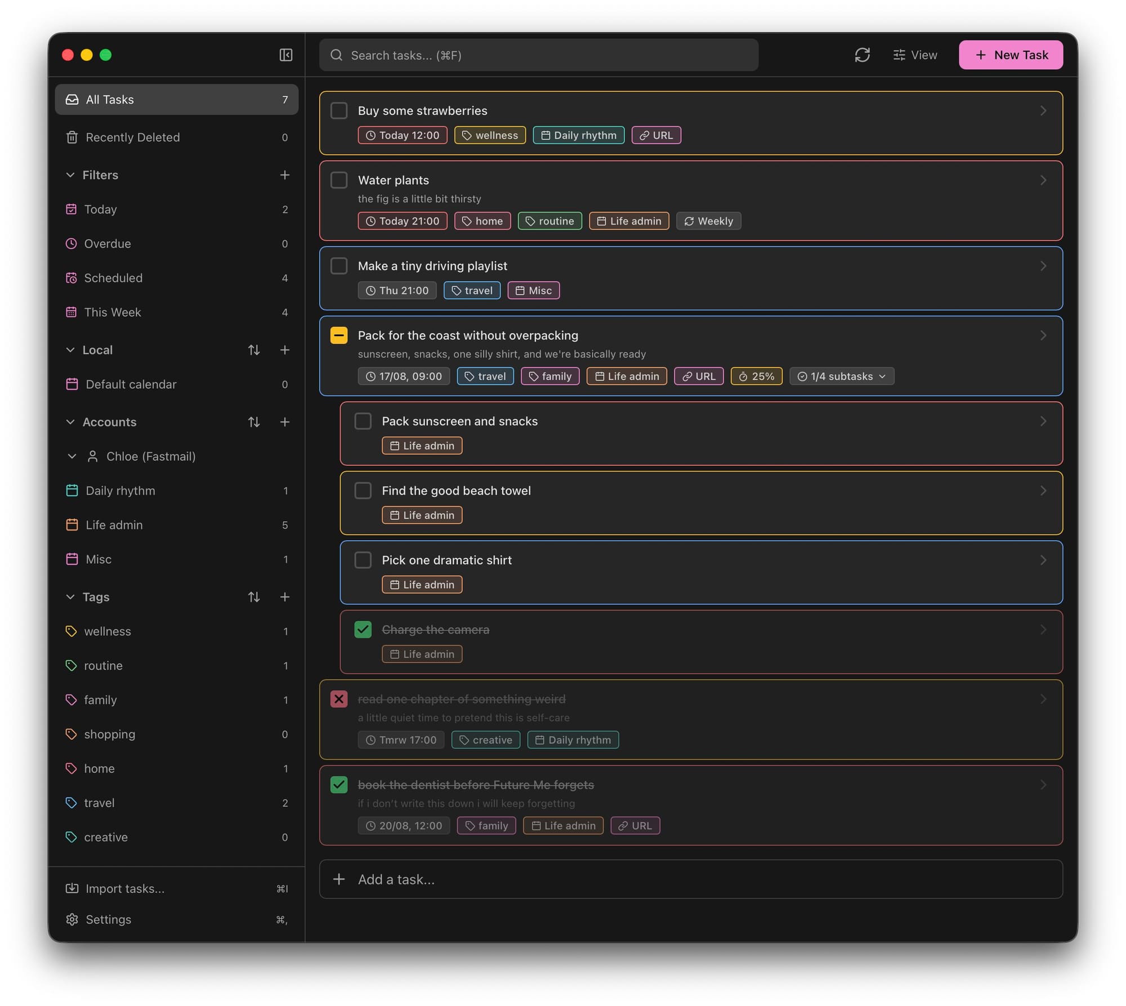
Task: Check off Buy some strawberries
Action: click(339, 110)
